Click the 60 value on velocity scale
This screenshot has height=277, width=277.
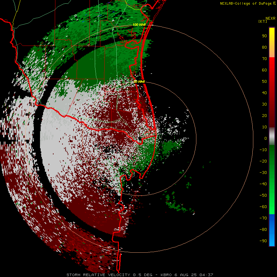[x=264, y=70]
